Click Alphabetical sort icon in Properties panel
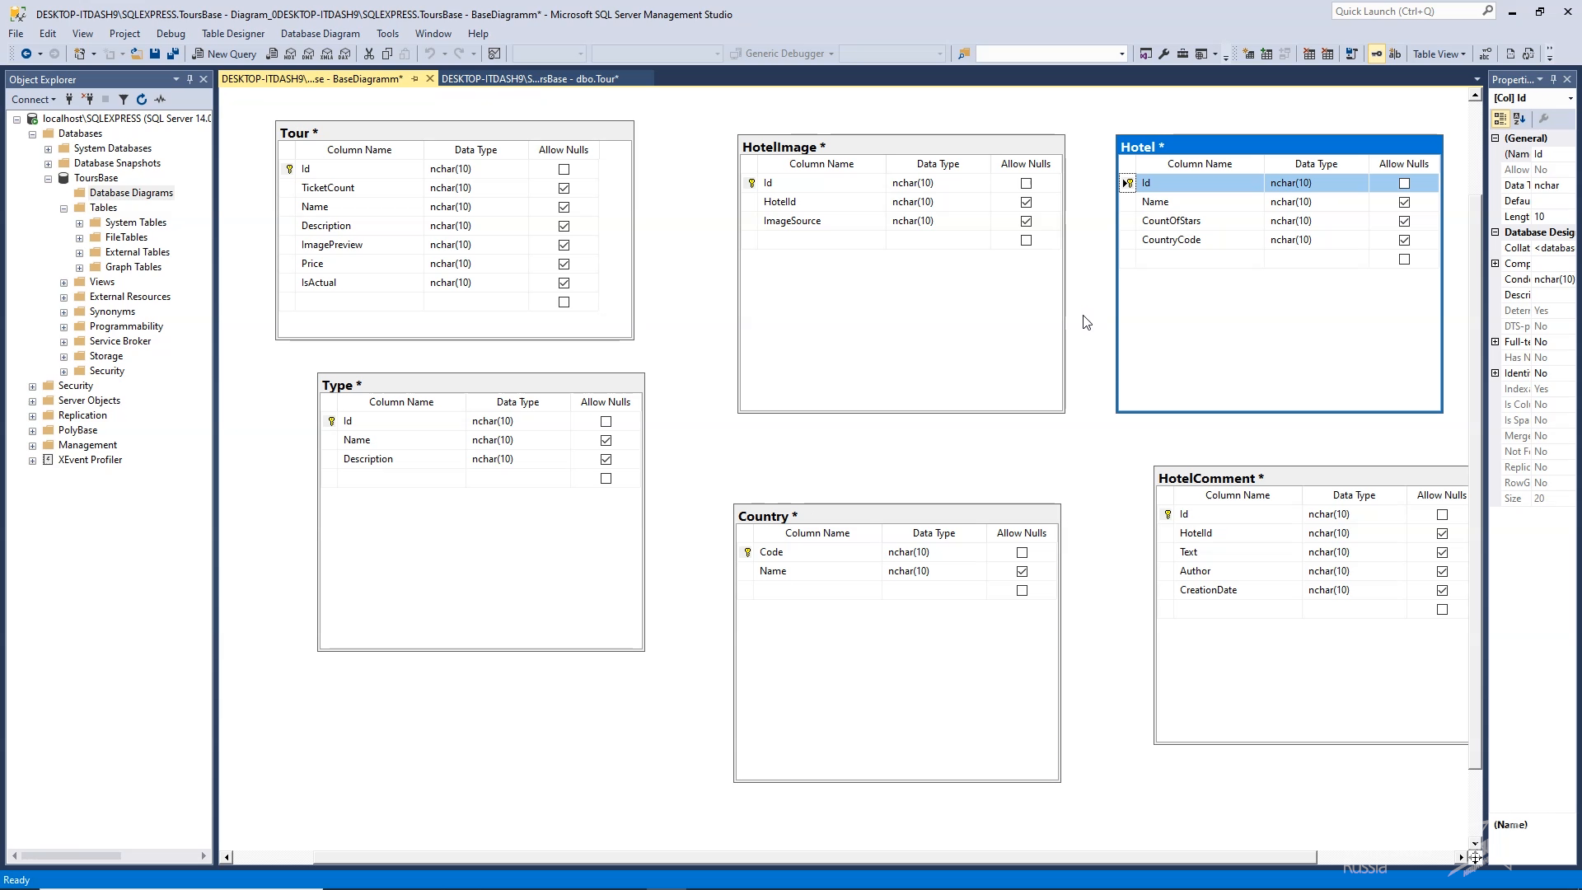The image size is (1582, 890). tap(1519, 119)
